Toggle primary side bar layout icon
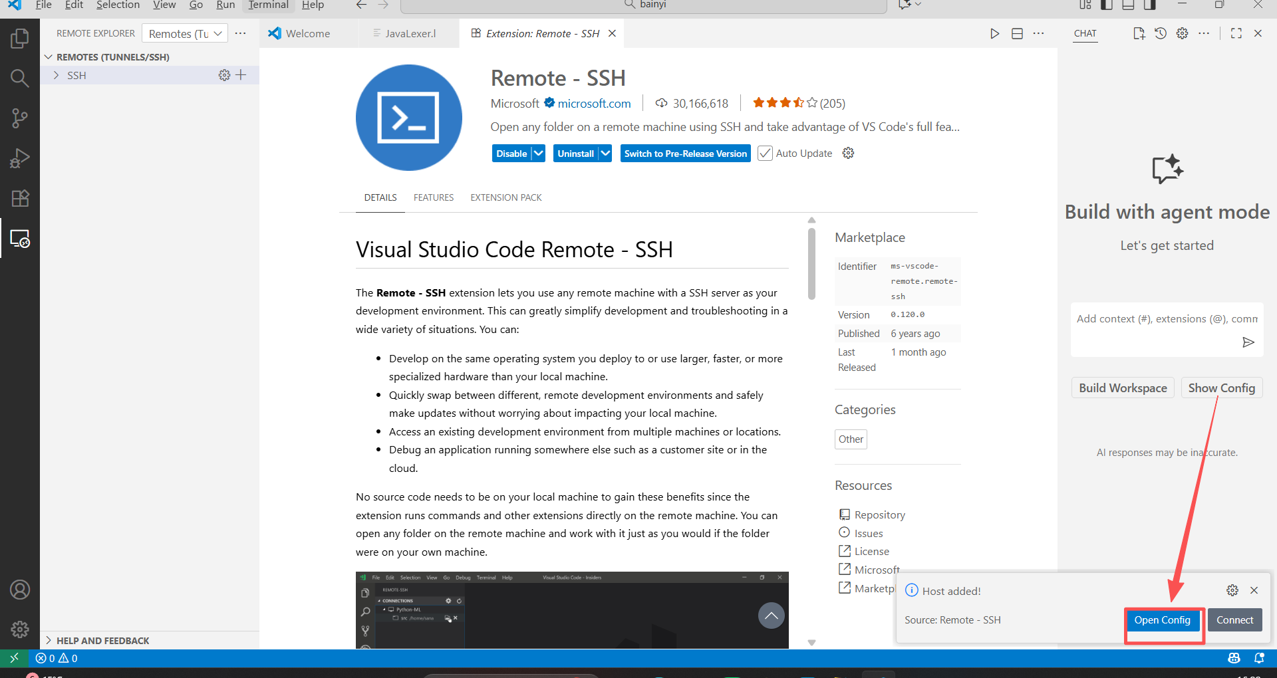 [x=1107, y=5]
